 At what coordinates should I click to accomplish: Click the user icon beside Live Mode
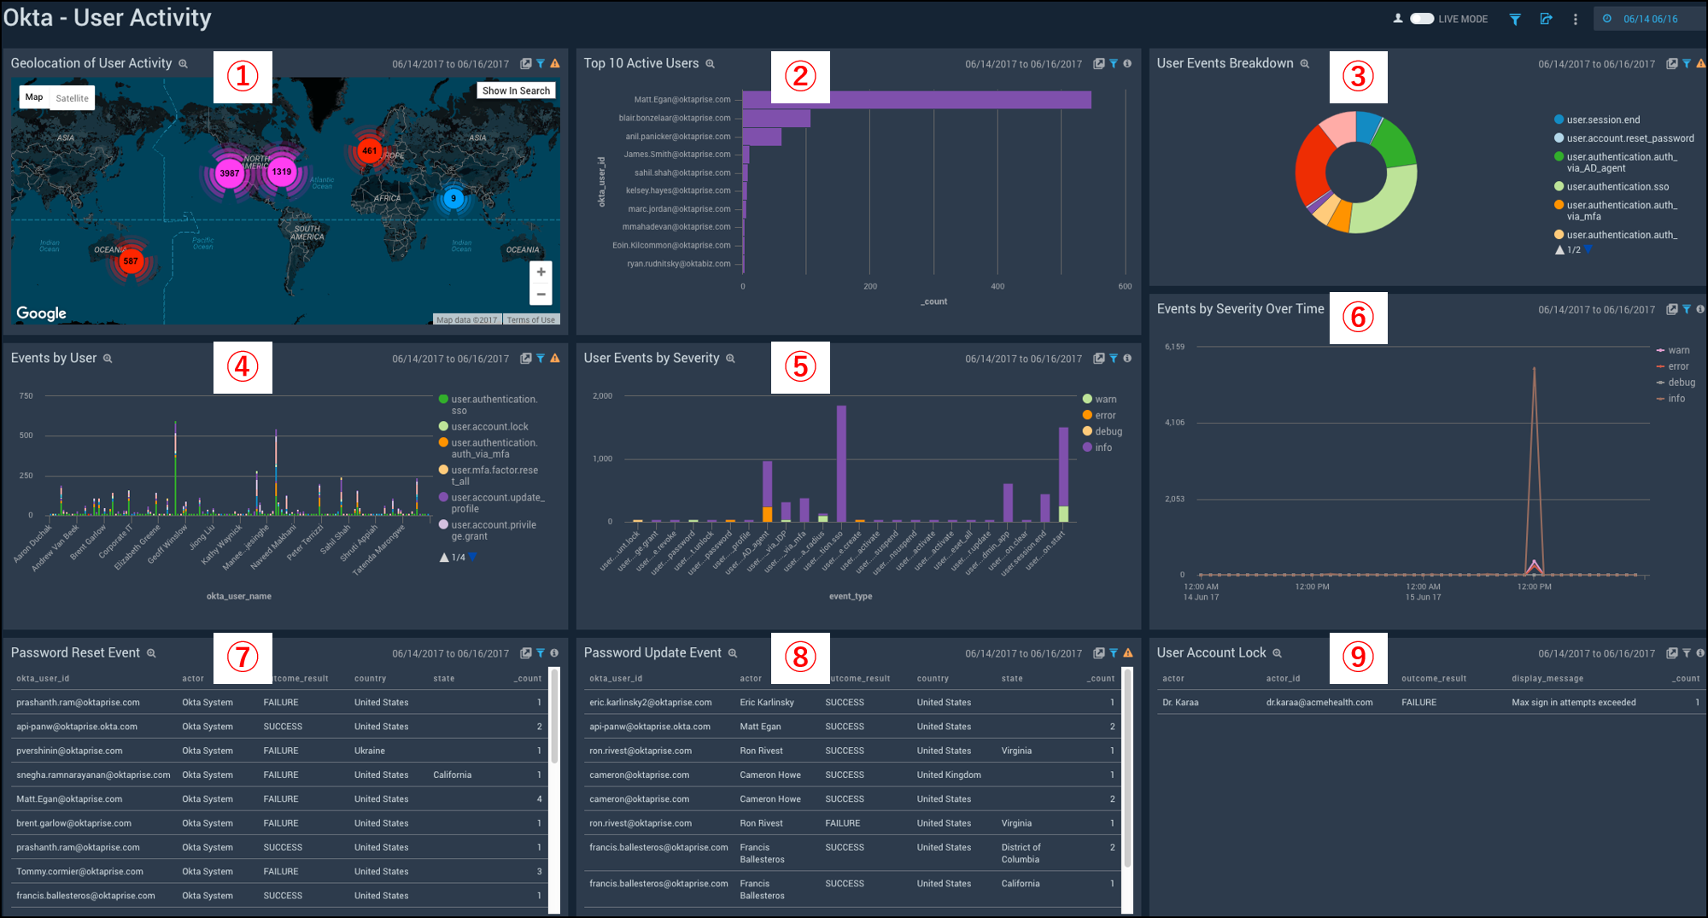(1398, 19)
